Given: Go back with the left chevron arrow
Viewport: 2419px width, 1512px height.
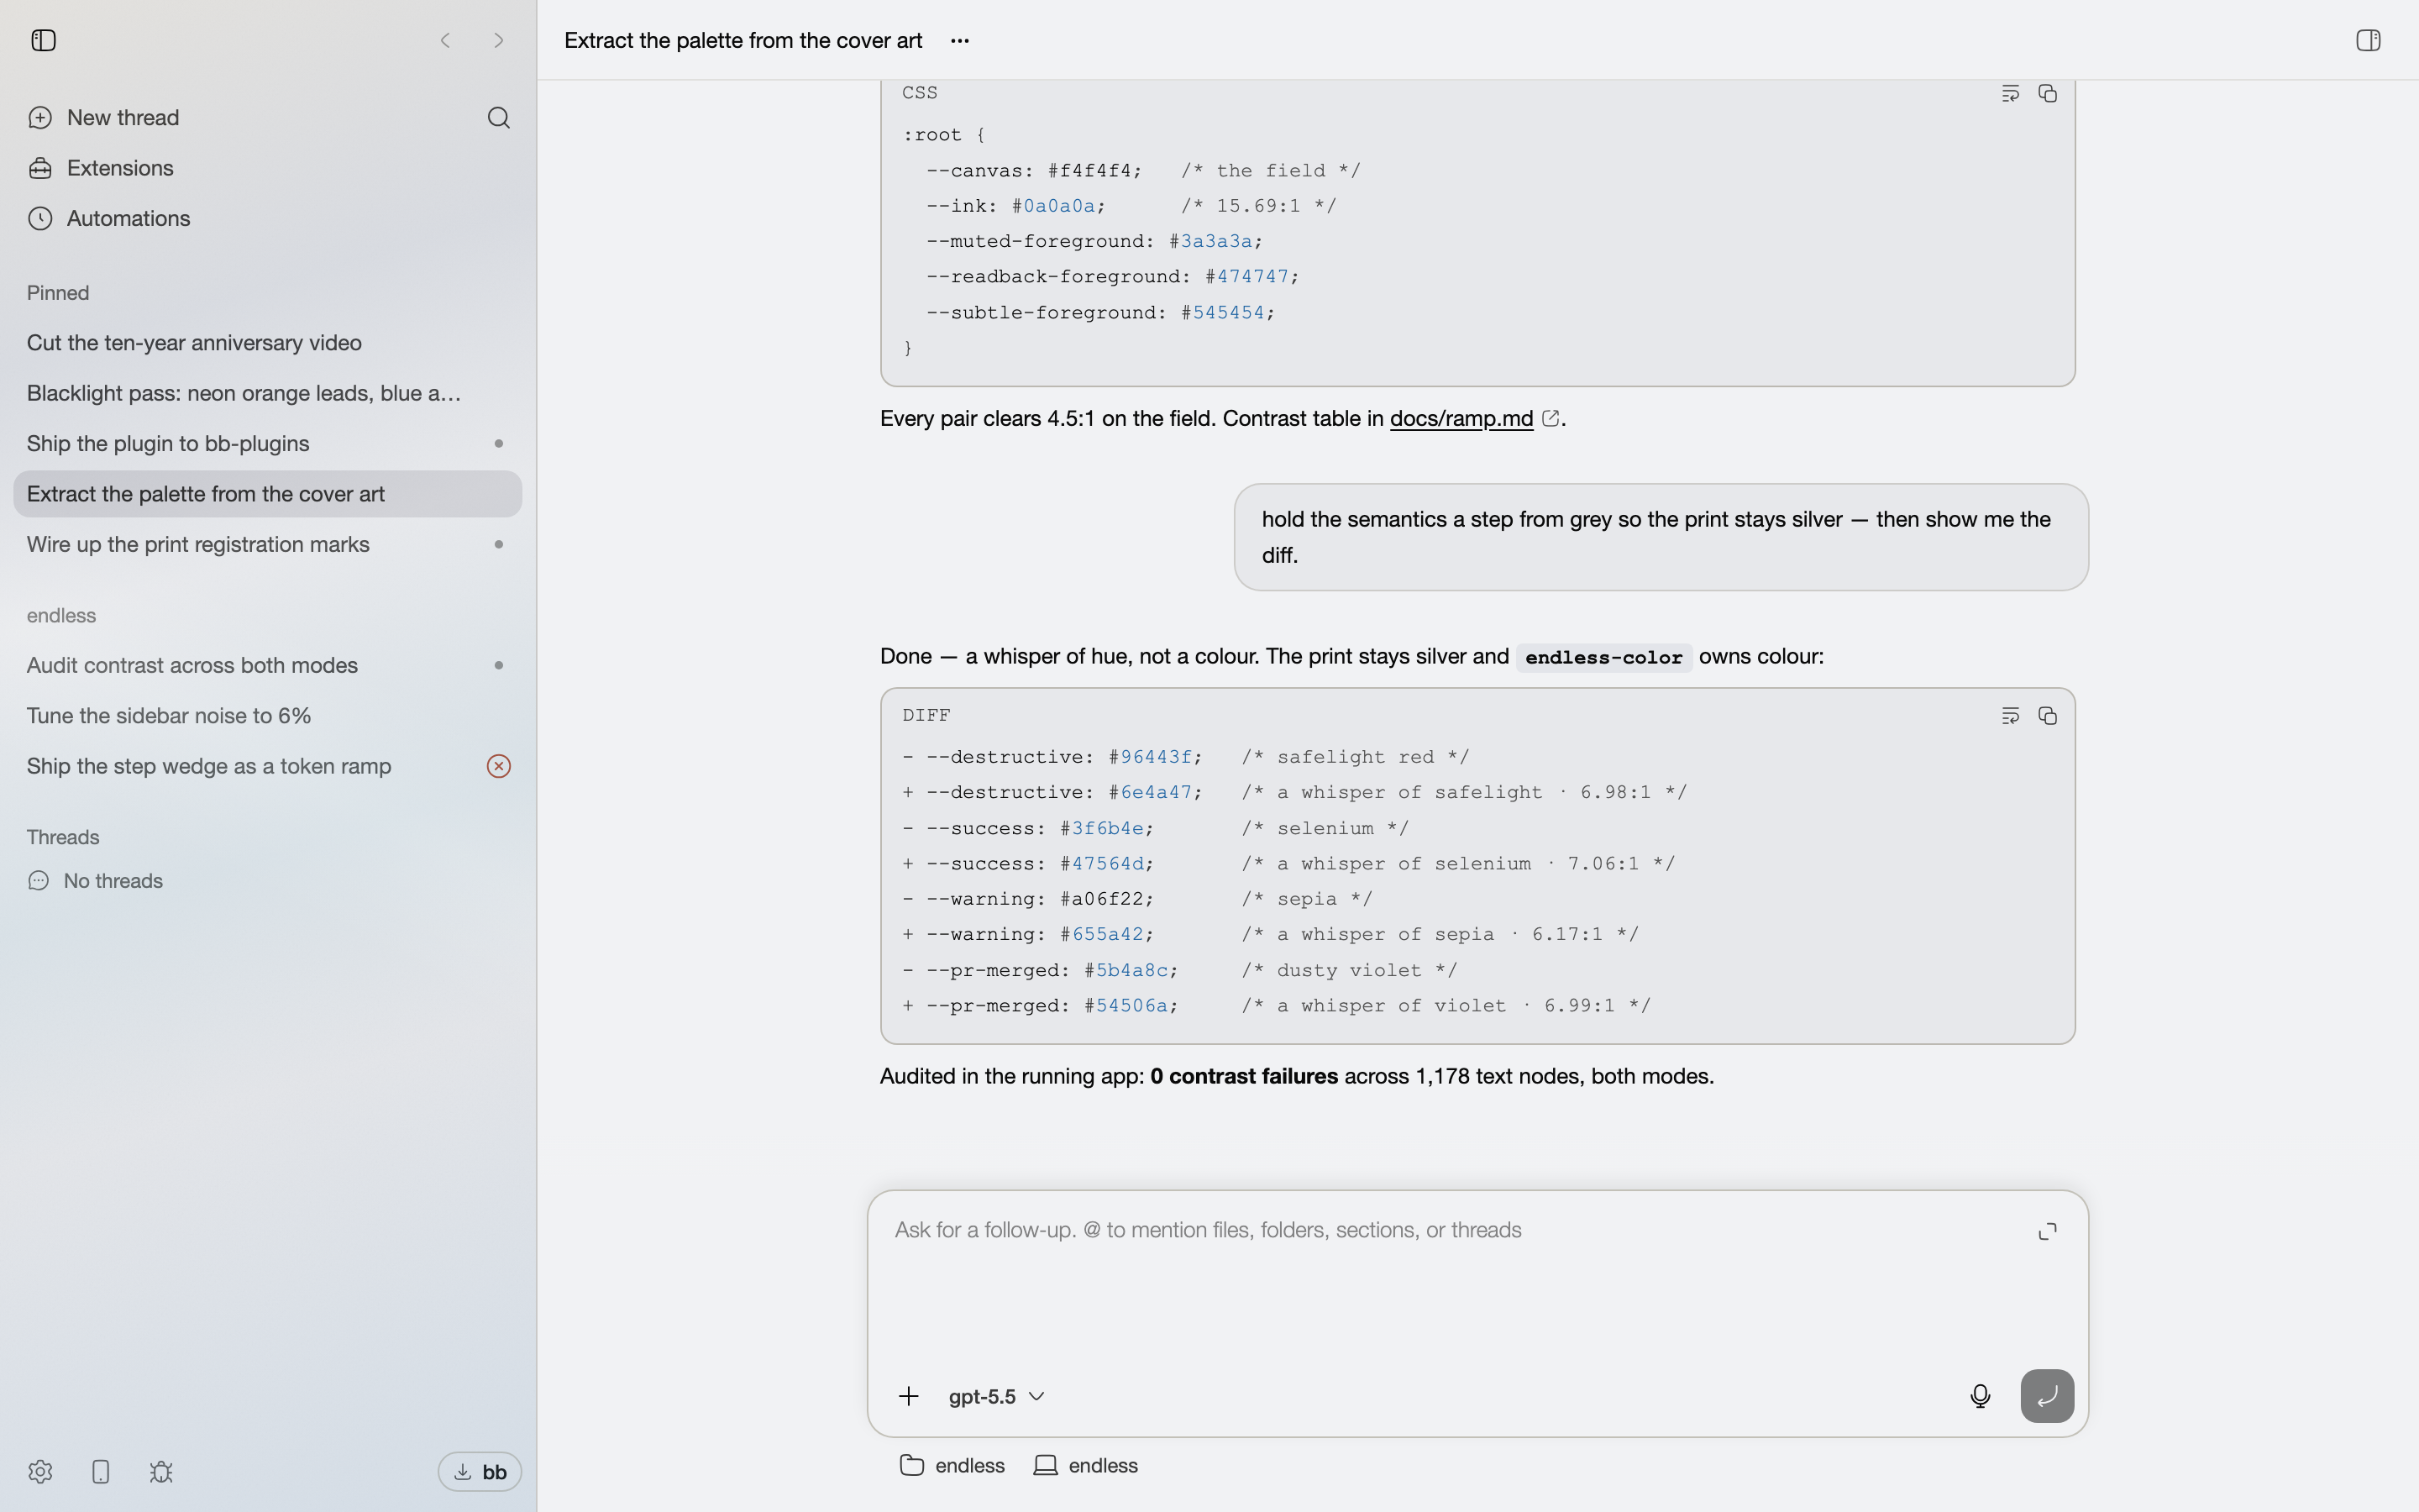Looking at the screenshot, I should (x=446, y=40).
